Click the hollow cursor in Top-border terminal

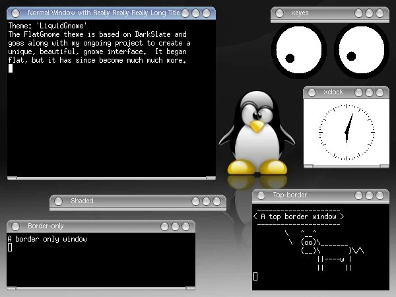click(x=255, y=276)
